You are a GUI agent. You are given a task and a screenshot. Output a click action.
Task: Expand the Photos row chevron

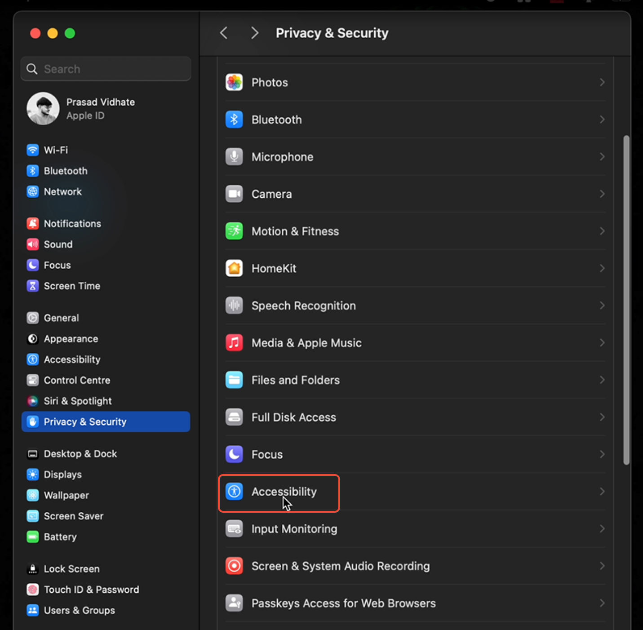(x=602, y=82)
